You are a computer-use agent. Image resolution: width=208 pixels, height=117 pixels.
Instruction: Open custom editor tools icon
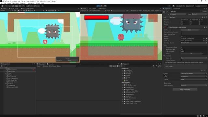tap(23, 6)
